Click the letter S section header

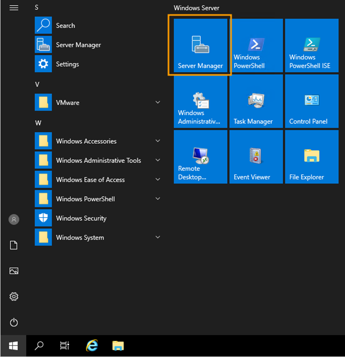[37, 8]
